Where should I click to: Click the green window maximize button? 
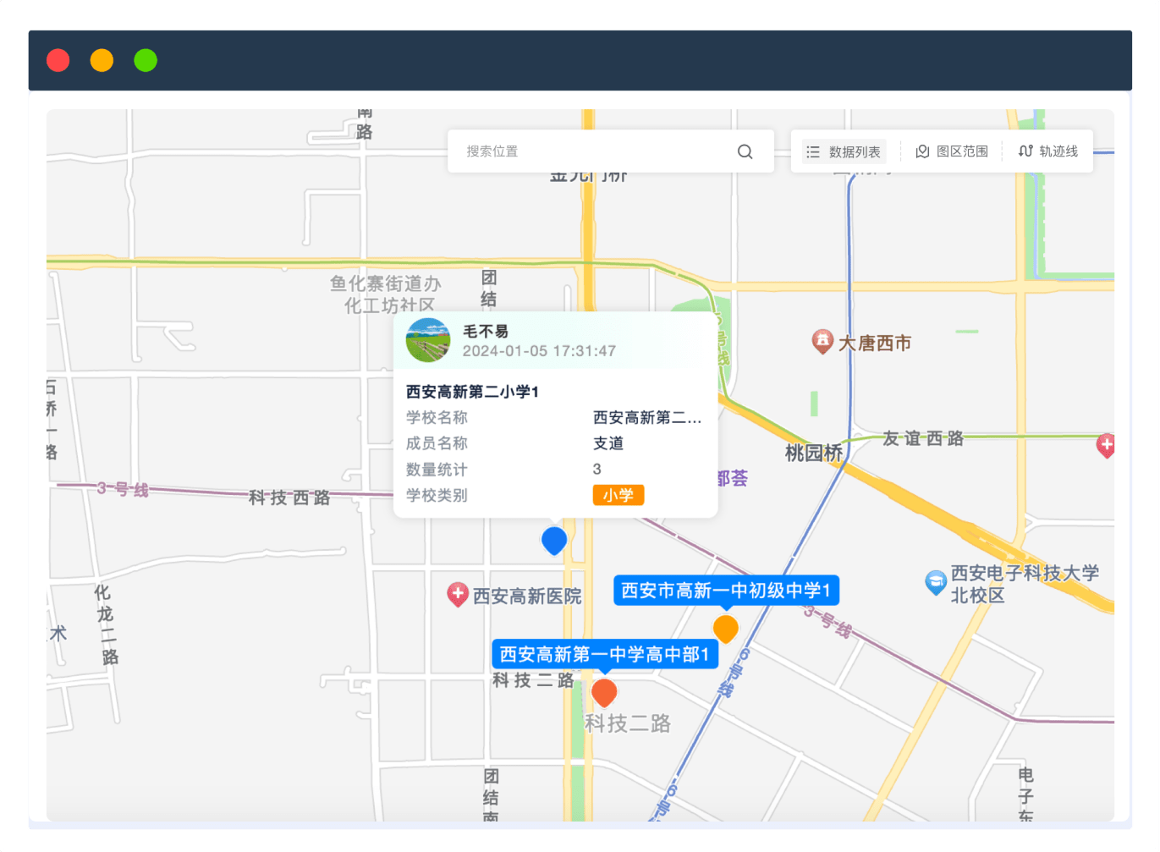point(146,61)
